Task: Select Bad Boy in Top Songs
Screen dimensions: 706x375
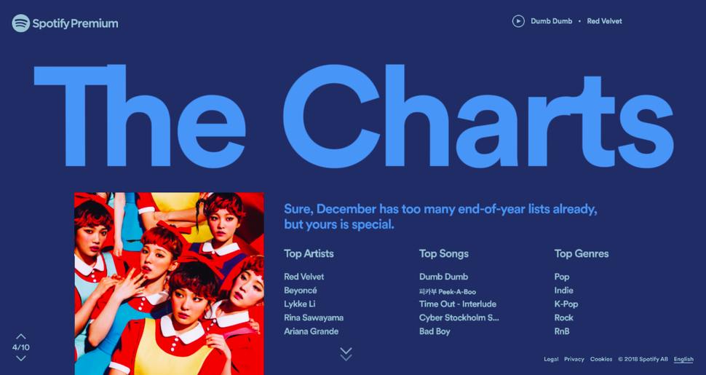Action: [435, 331]
